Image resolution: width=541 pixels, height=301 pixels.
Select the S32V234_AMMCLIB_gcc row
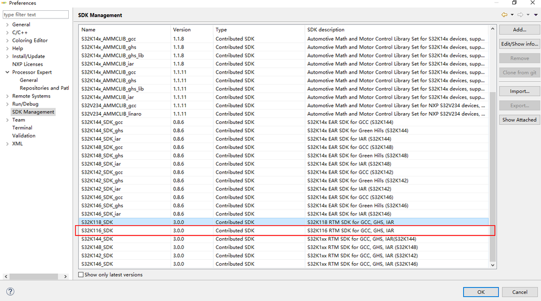[x=284, y=106]
